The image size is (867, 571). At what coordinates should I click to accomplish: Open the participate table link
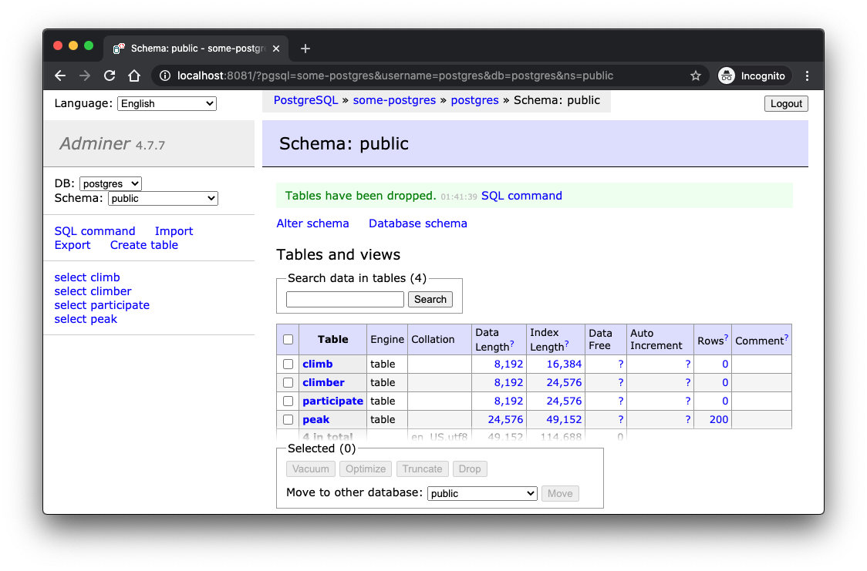tap(333, 401)
